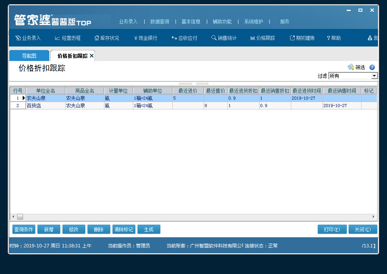
Task: Click the 商品全名 column header
Action: click(x=85, y=91)
